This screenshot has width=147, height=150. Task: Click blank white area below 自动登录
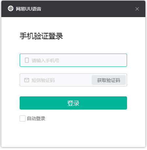click(x=73, y=135)
